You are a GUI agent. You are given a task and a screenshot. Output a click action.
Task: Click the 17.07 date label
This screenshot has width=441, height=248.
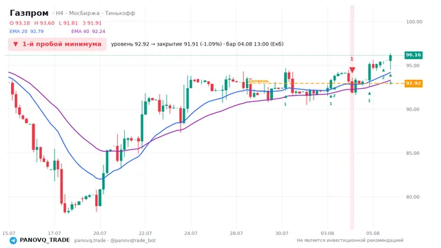[x=54, y=234]
